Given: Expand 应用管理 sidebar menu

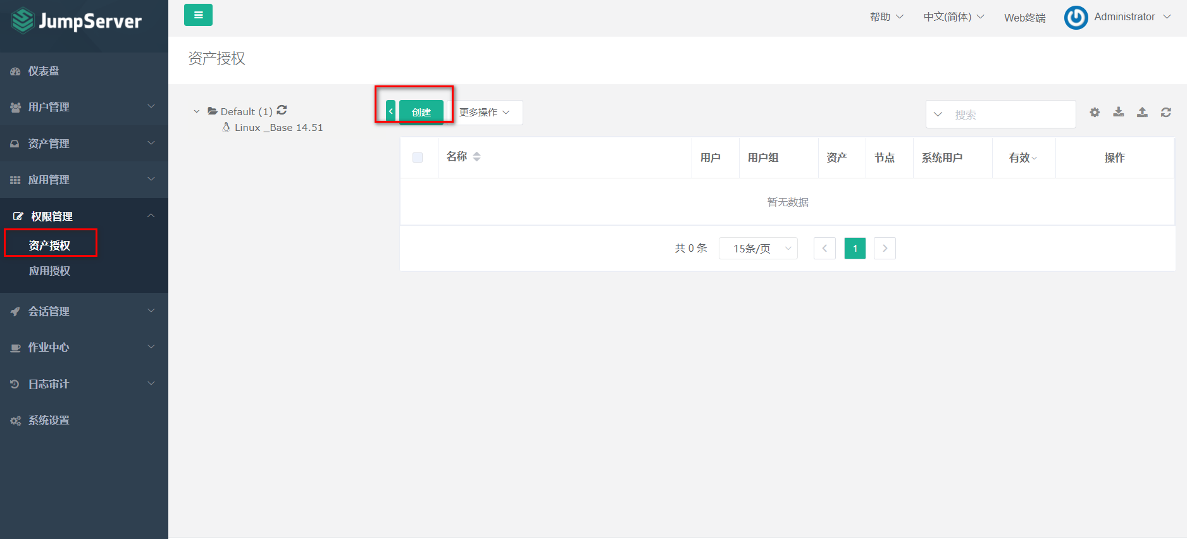Looking at the screenshot, I should 84,180.
